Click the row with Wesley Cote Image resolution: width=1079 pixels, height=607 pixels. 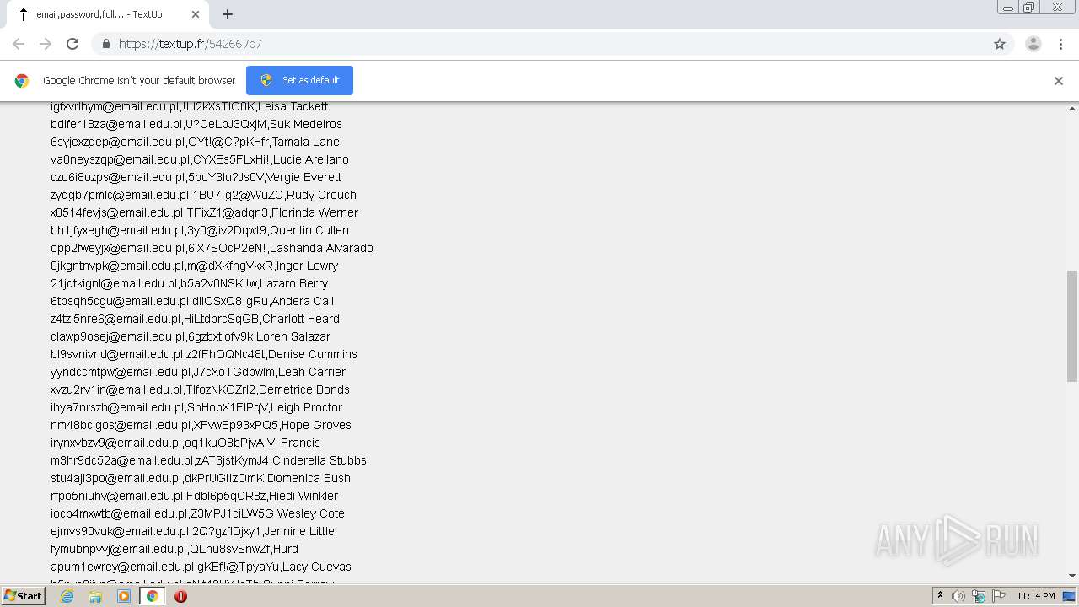coord(197,513)
